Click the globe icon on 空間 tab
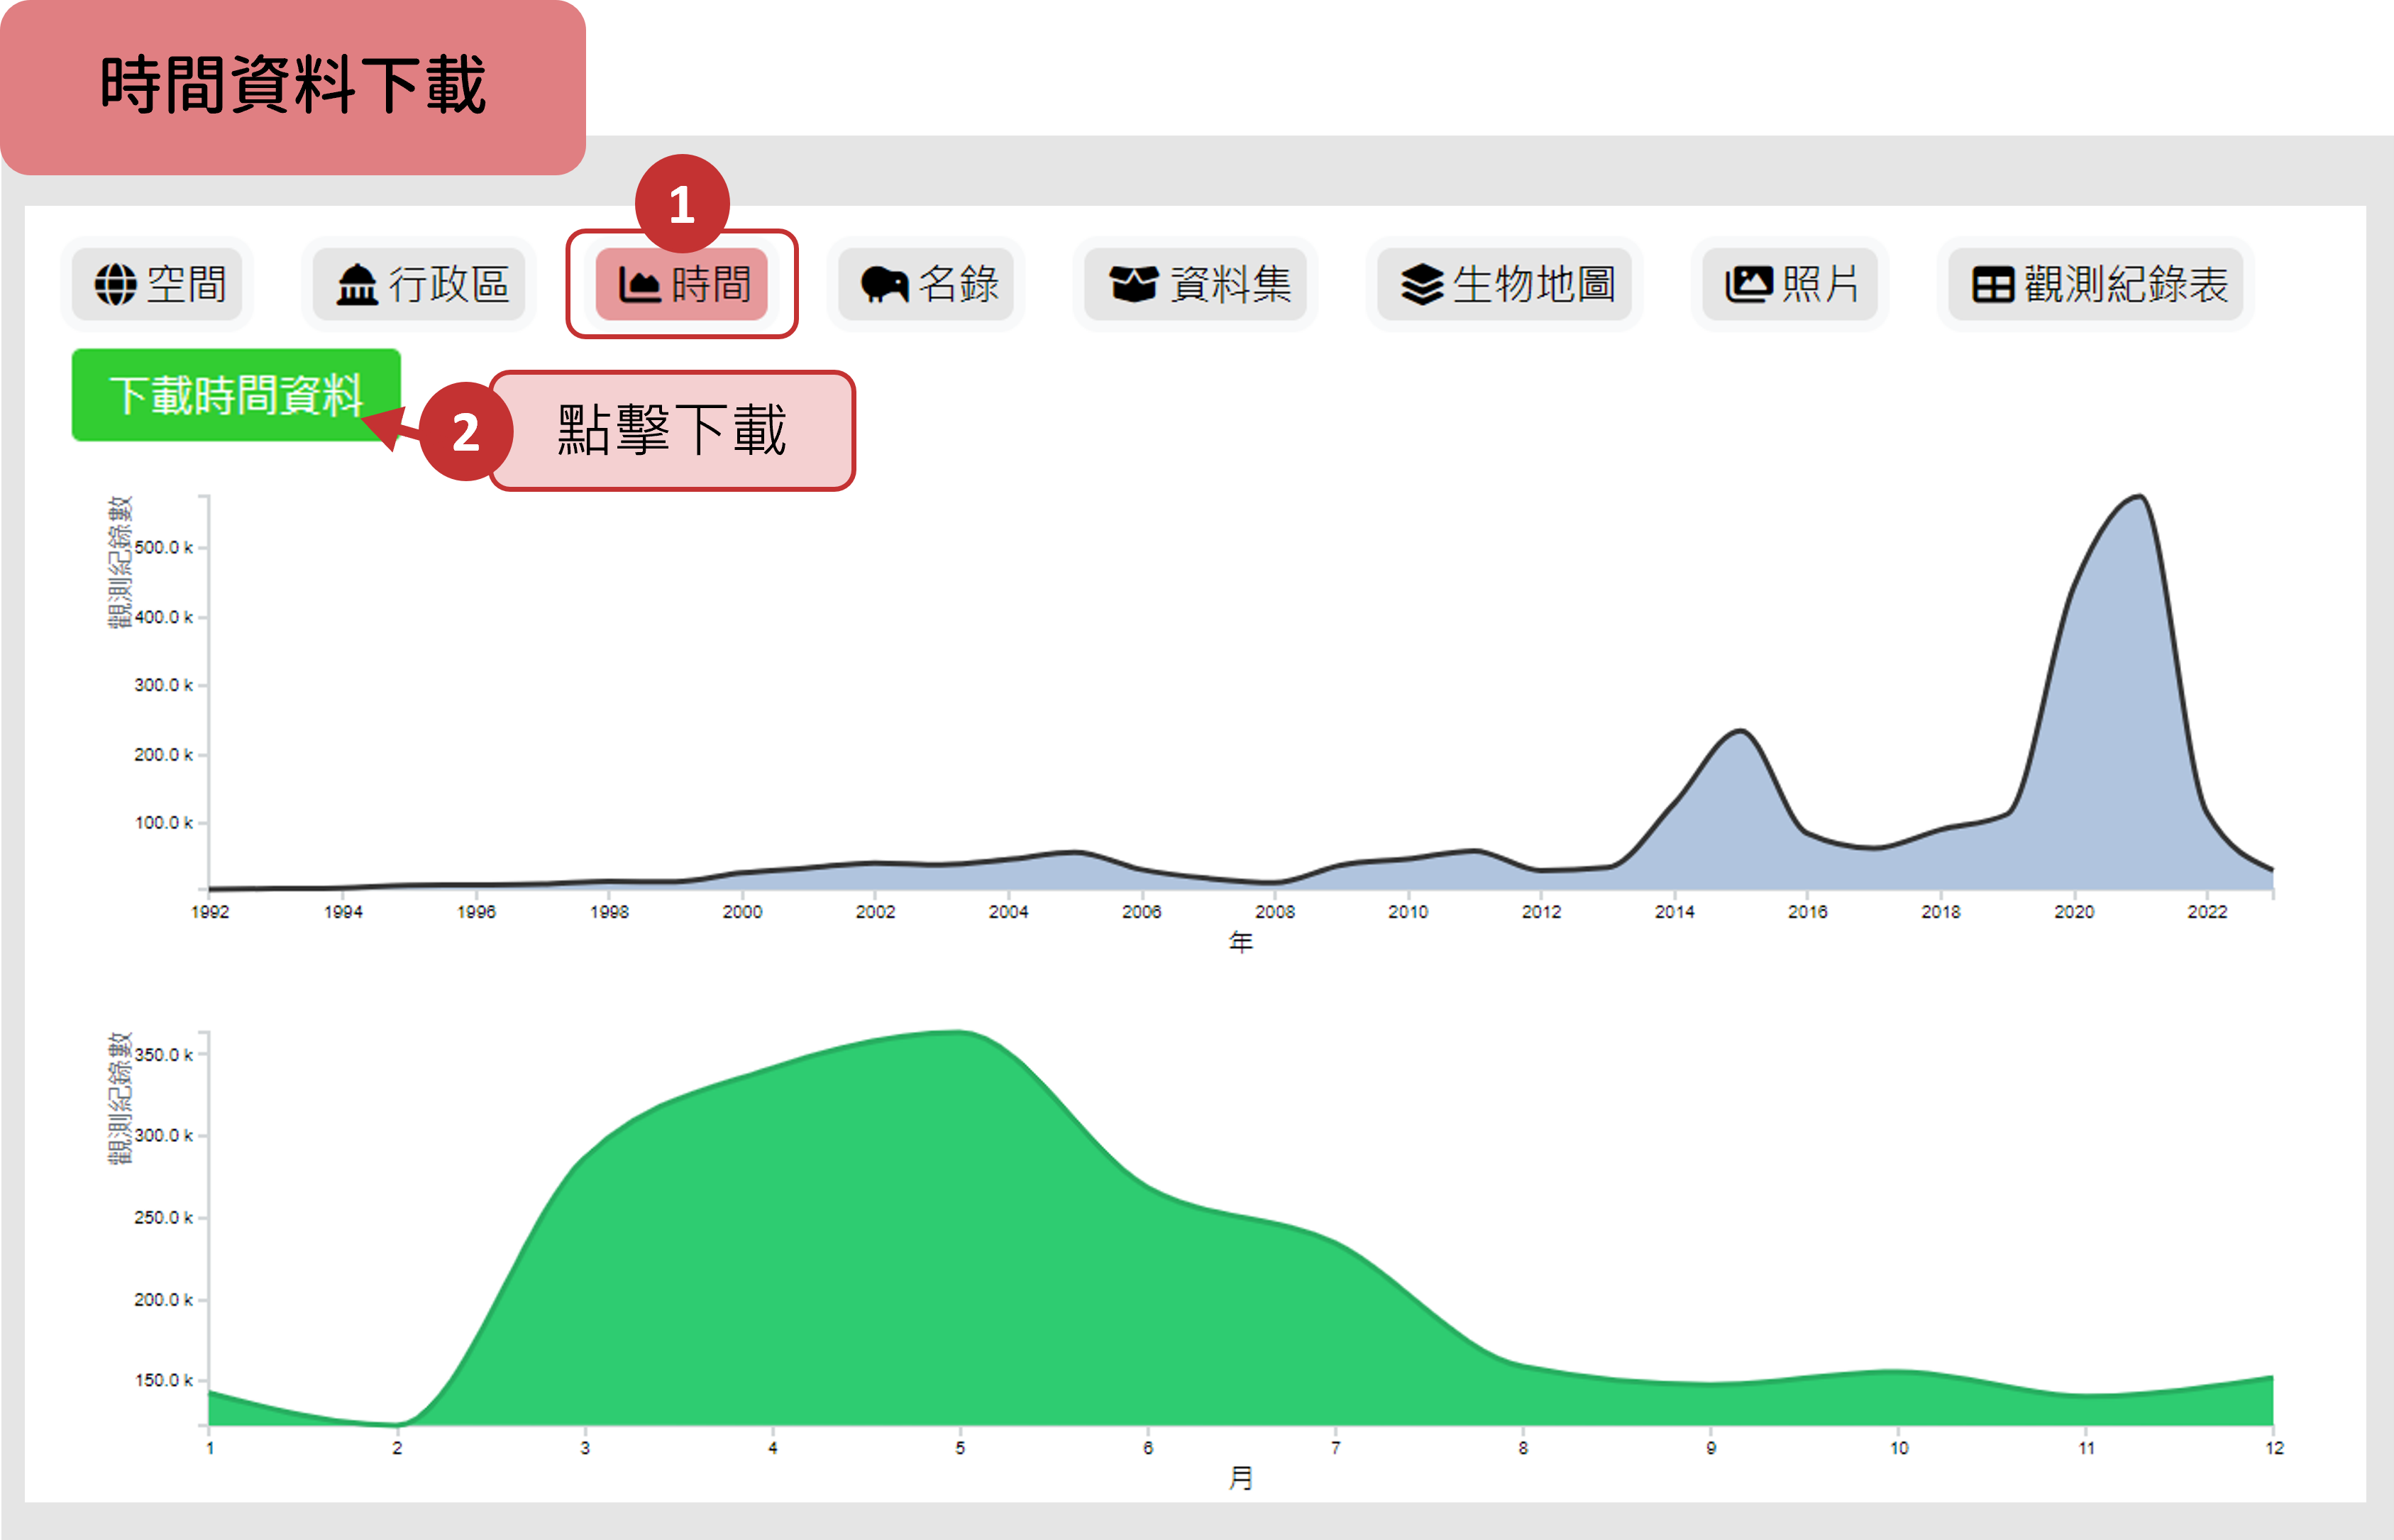Image resolution: width=2394 pixels, height=1540 pixels. tap(116, 285)
